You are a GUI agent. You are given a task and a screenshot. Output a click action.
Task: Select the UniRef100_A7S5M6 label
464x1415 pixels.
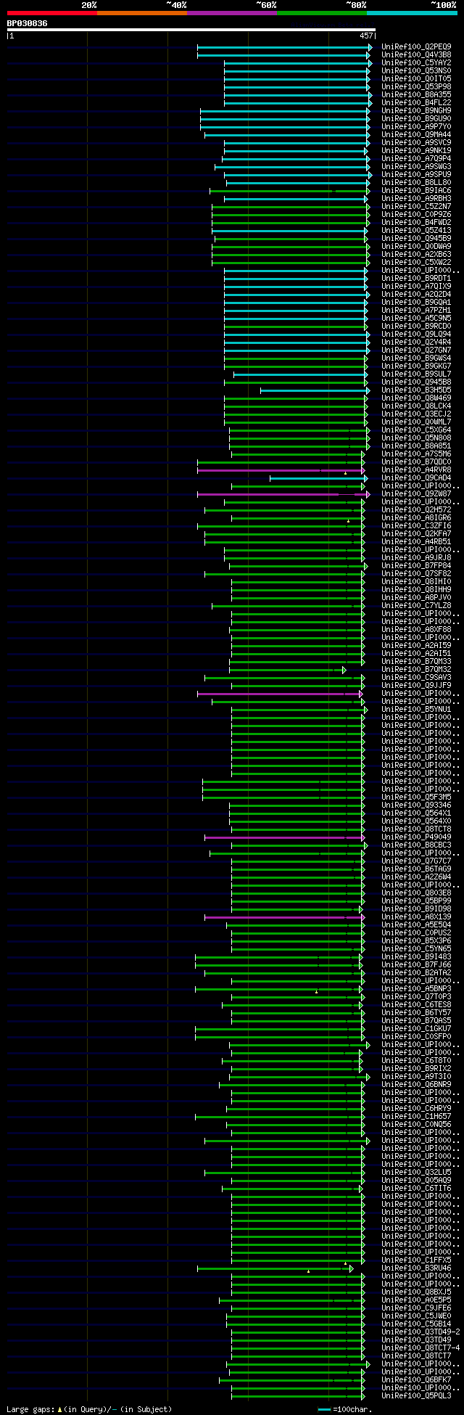[416, 454]
